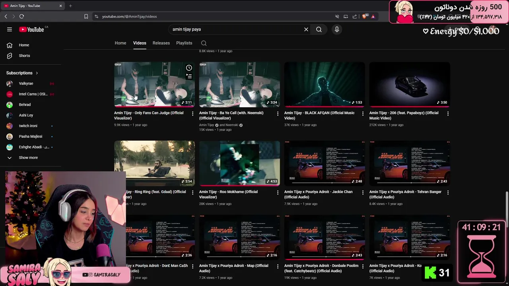
Task: Play the 206 car thumbnail
Action: [x=410, y=84]
